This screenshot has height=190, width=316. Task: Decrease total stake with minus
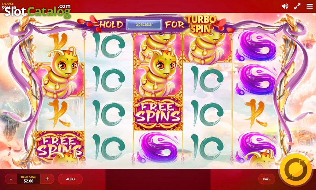point(11,179)
